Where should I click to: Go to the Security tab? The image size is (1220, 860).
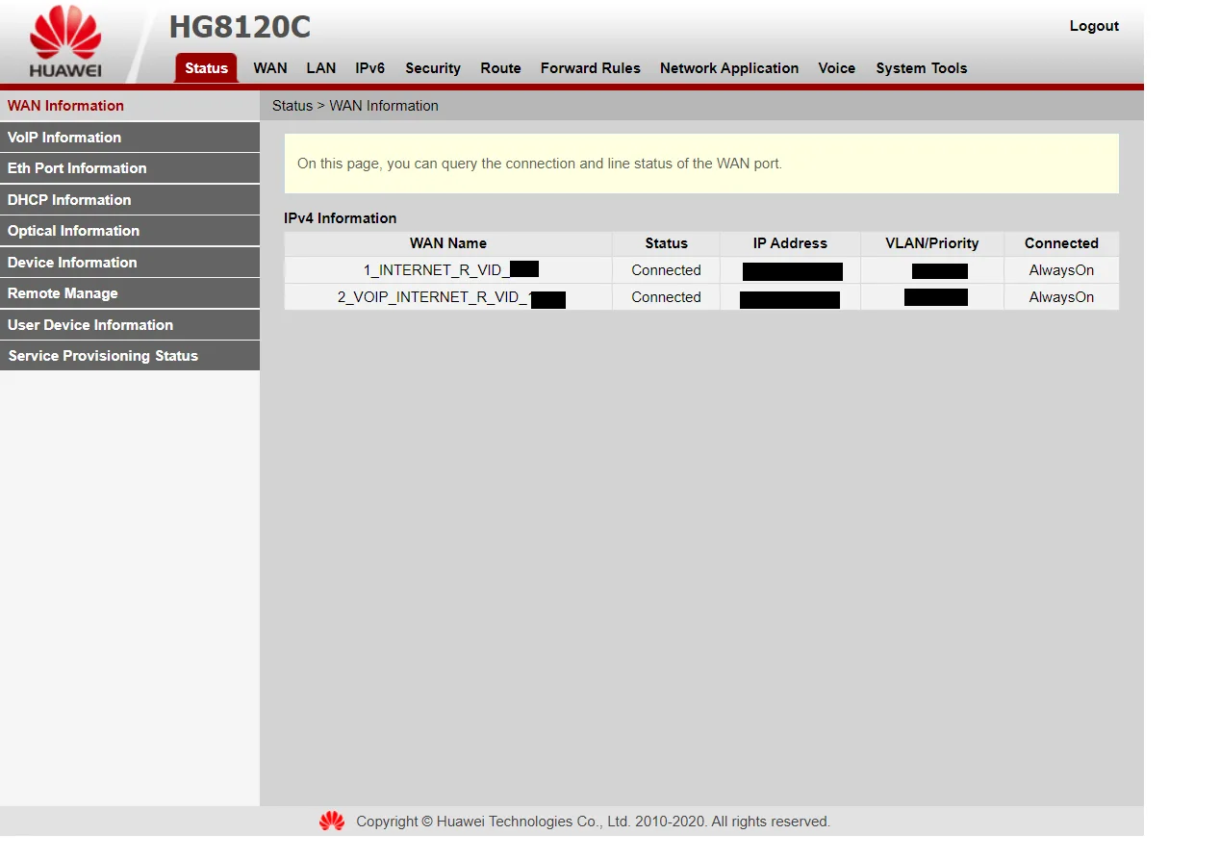(432, 68)
